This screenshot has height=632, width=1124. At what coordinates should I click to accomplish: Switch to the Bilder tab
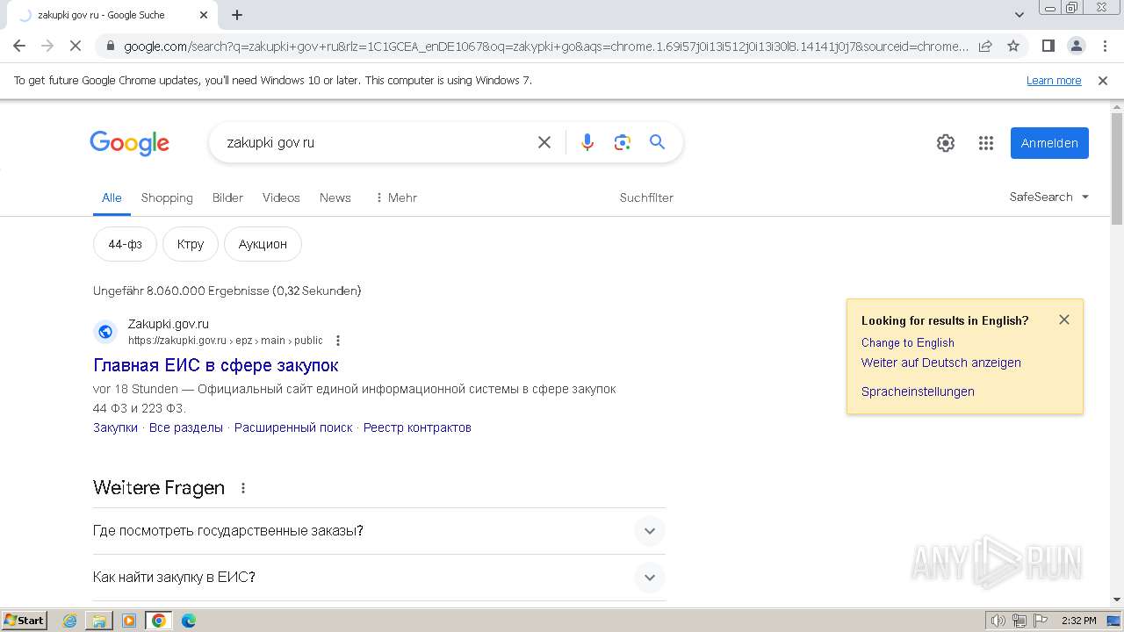point(227,197)
